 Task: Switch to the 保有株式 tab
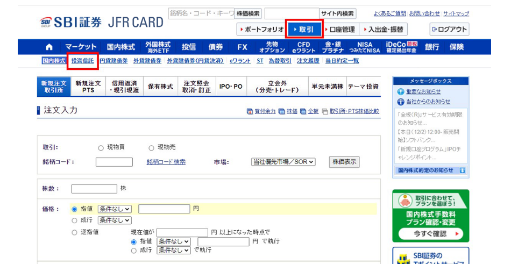pos(160,87)
